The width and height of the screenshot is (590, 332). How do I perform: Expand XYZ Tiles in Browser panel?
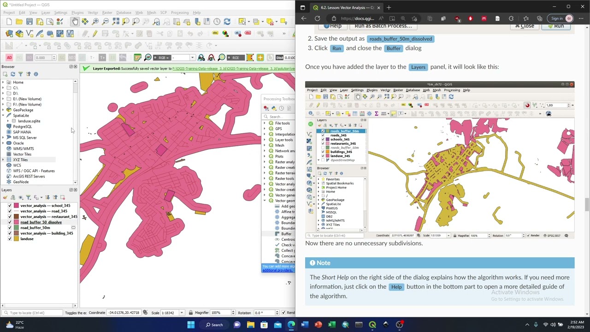click(x=3, y=160)
